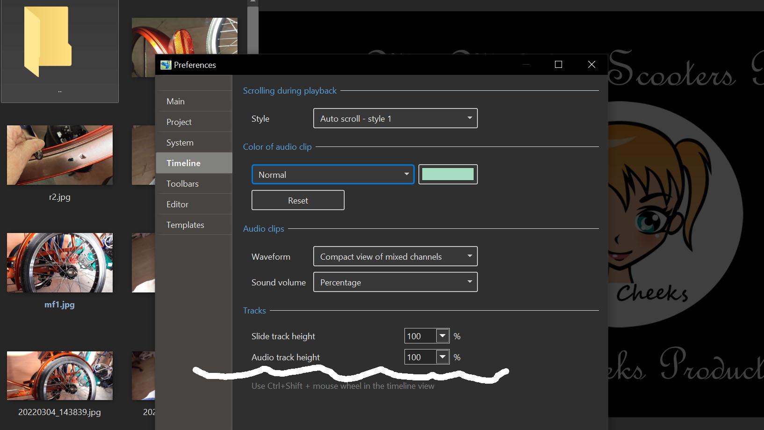This screenshot has width=764, height=430.
Task: Expand the Waveform view dropdown
Action: click(x=395, y=256)
